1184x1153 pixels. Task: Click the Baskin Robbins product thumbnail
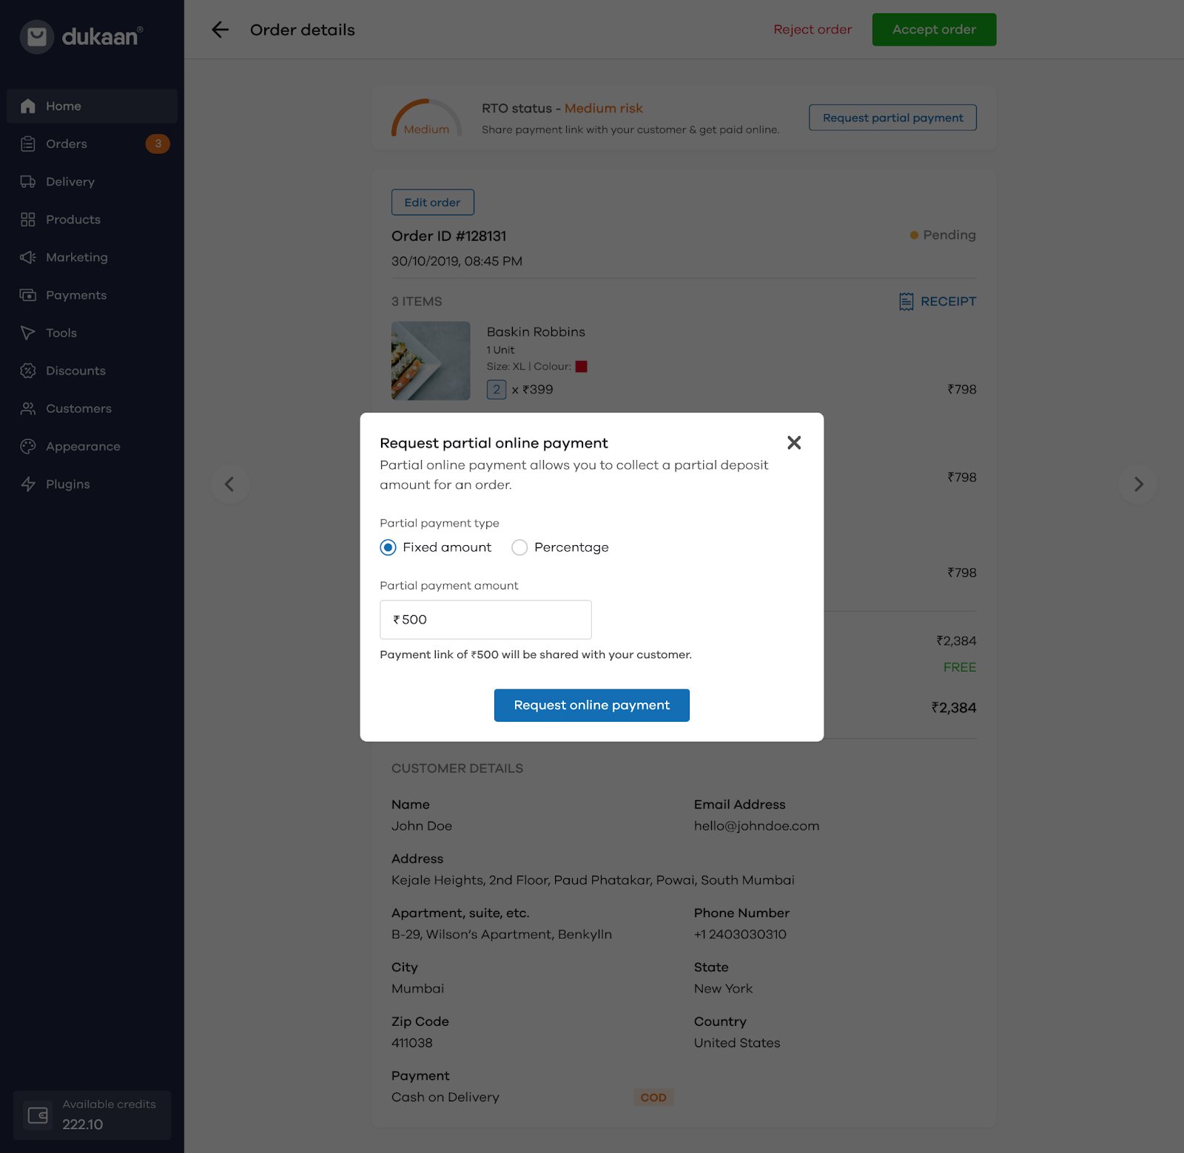[431, 360]
